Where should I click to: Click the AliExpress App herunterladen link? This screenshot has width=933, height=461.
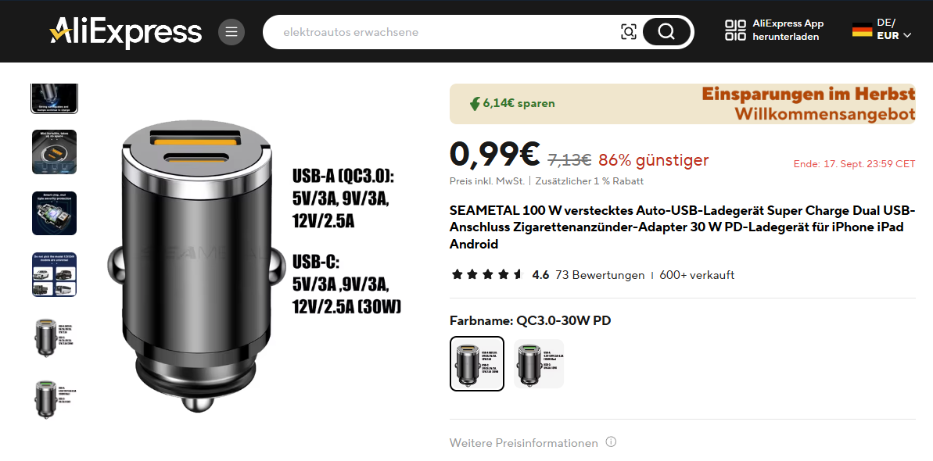click(788, 30)
